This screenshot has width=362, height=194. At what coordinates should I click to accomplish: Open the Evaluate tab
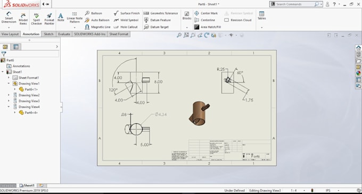64,34
